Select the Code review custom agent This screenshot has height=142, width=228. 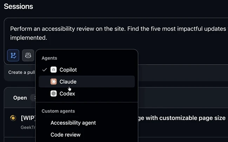66,135
